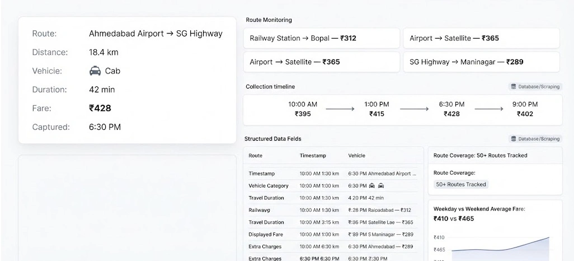Click the bold ₹428 fare in details card
Viewport: 574px width, 261px height.
point(100,108)
